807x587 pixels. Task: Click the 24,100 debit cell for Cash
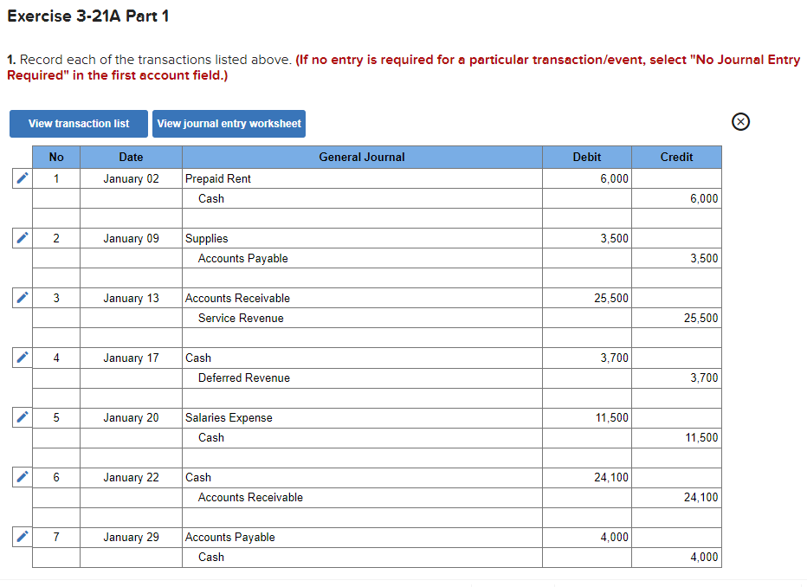(587, 477)
